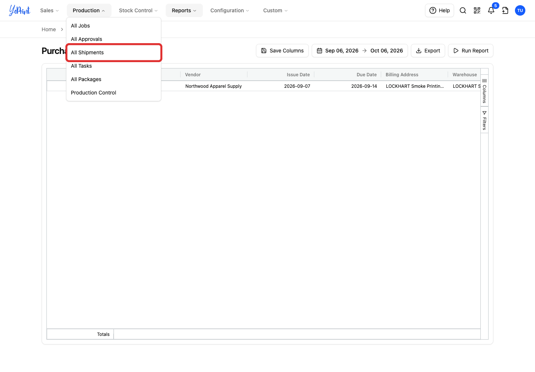The height and width of the screenshot is (372, 535).
Task: Select All Tasks menu item
Action: point(114,66)
